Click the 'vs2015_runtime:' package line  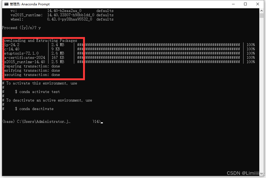[x=62, y=15]
